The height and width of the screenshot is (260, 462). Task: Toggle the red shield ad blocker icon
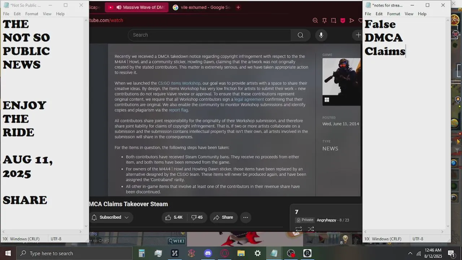coord(343,21)
